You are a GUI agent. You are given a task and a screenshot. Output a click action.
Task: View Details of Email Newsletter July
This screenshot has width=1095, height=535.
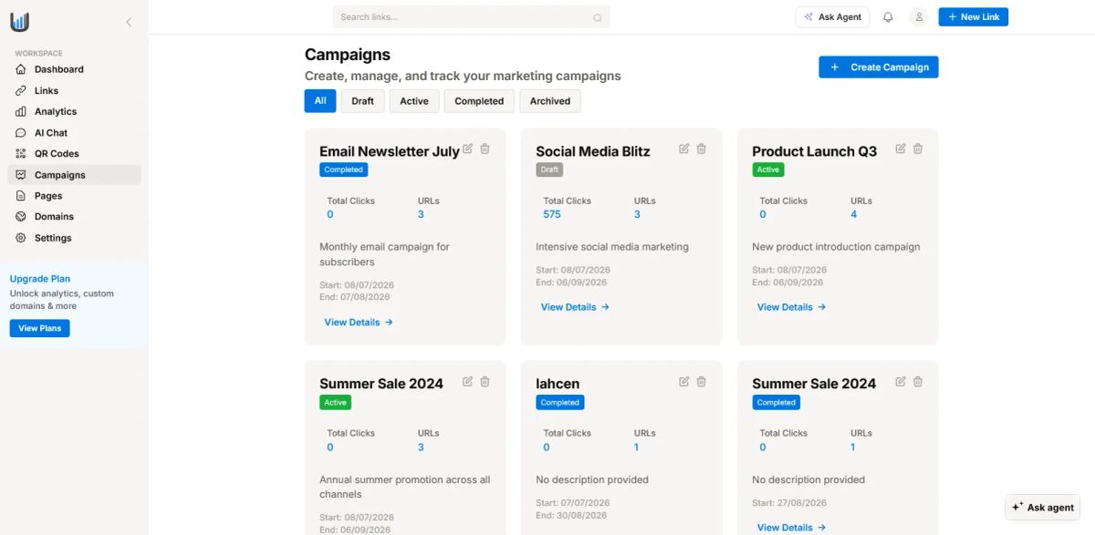359,322
